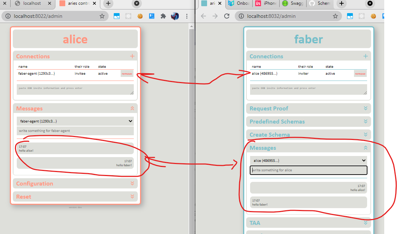The width and height of the screenshot is (397, 234).
Task: Open new tab in right browser window
Action: pos(342,3)
